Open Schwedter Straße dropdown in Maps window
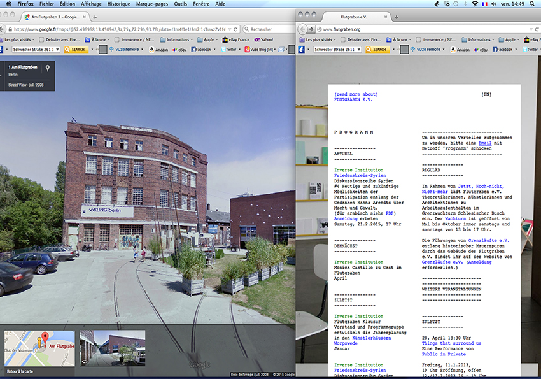Viewport: 541px width, 379px height. click(36, 49)
